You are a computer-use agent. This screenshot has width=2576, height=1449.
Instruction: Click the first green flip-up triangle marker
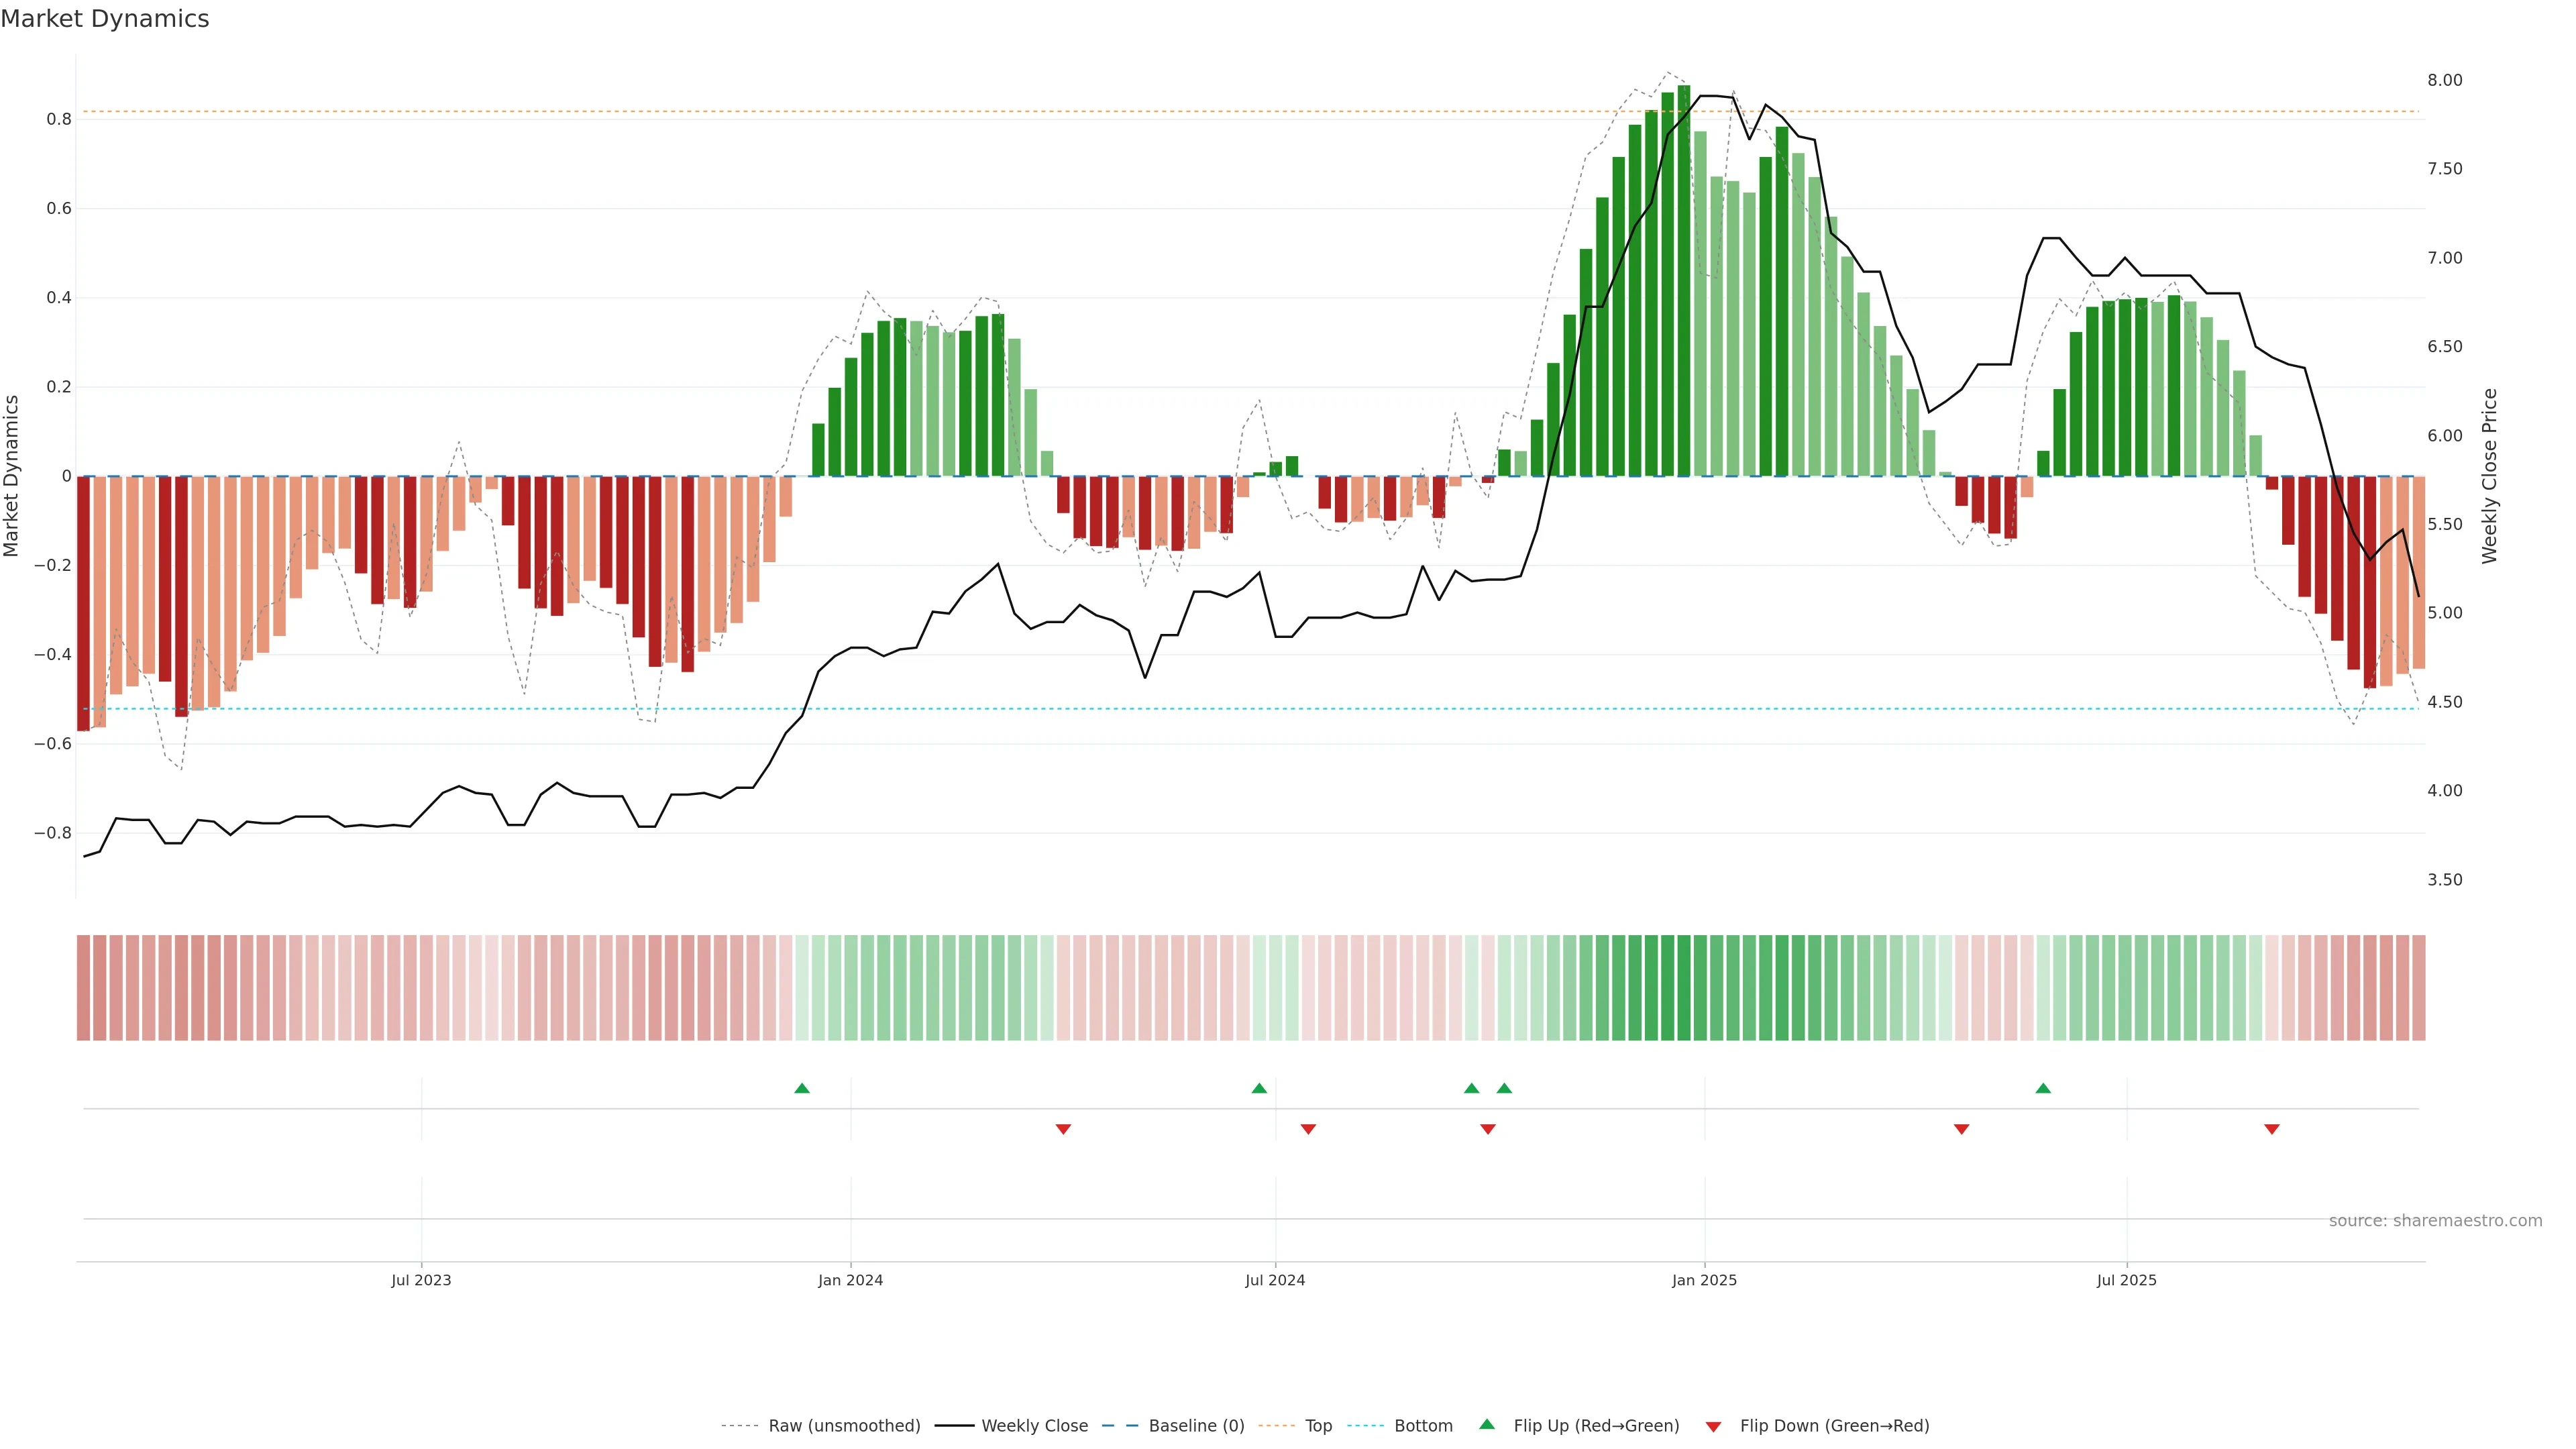801,1088
